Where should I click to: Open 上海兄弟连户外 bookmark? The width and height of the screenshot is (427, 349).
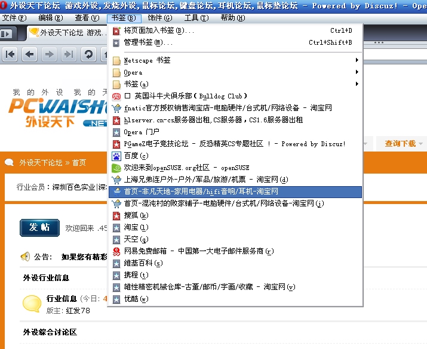(x=235, y=180)
